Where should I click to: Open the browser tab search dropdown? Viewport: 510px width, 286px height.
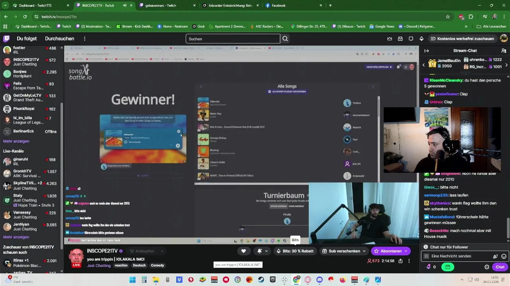click(x=6, y=6)
